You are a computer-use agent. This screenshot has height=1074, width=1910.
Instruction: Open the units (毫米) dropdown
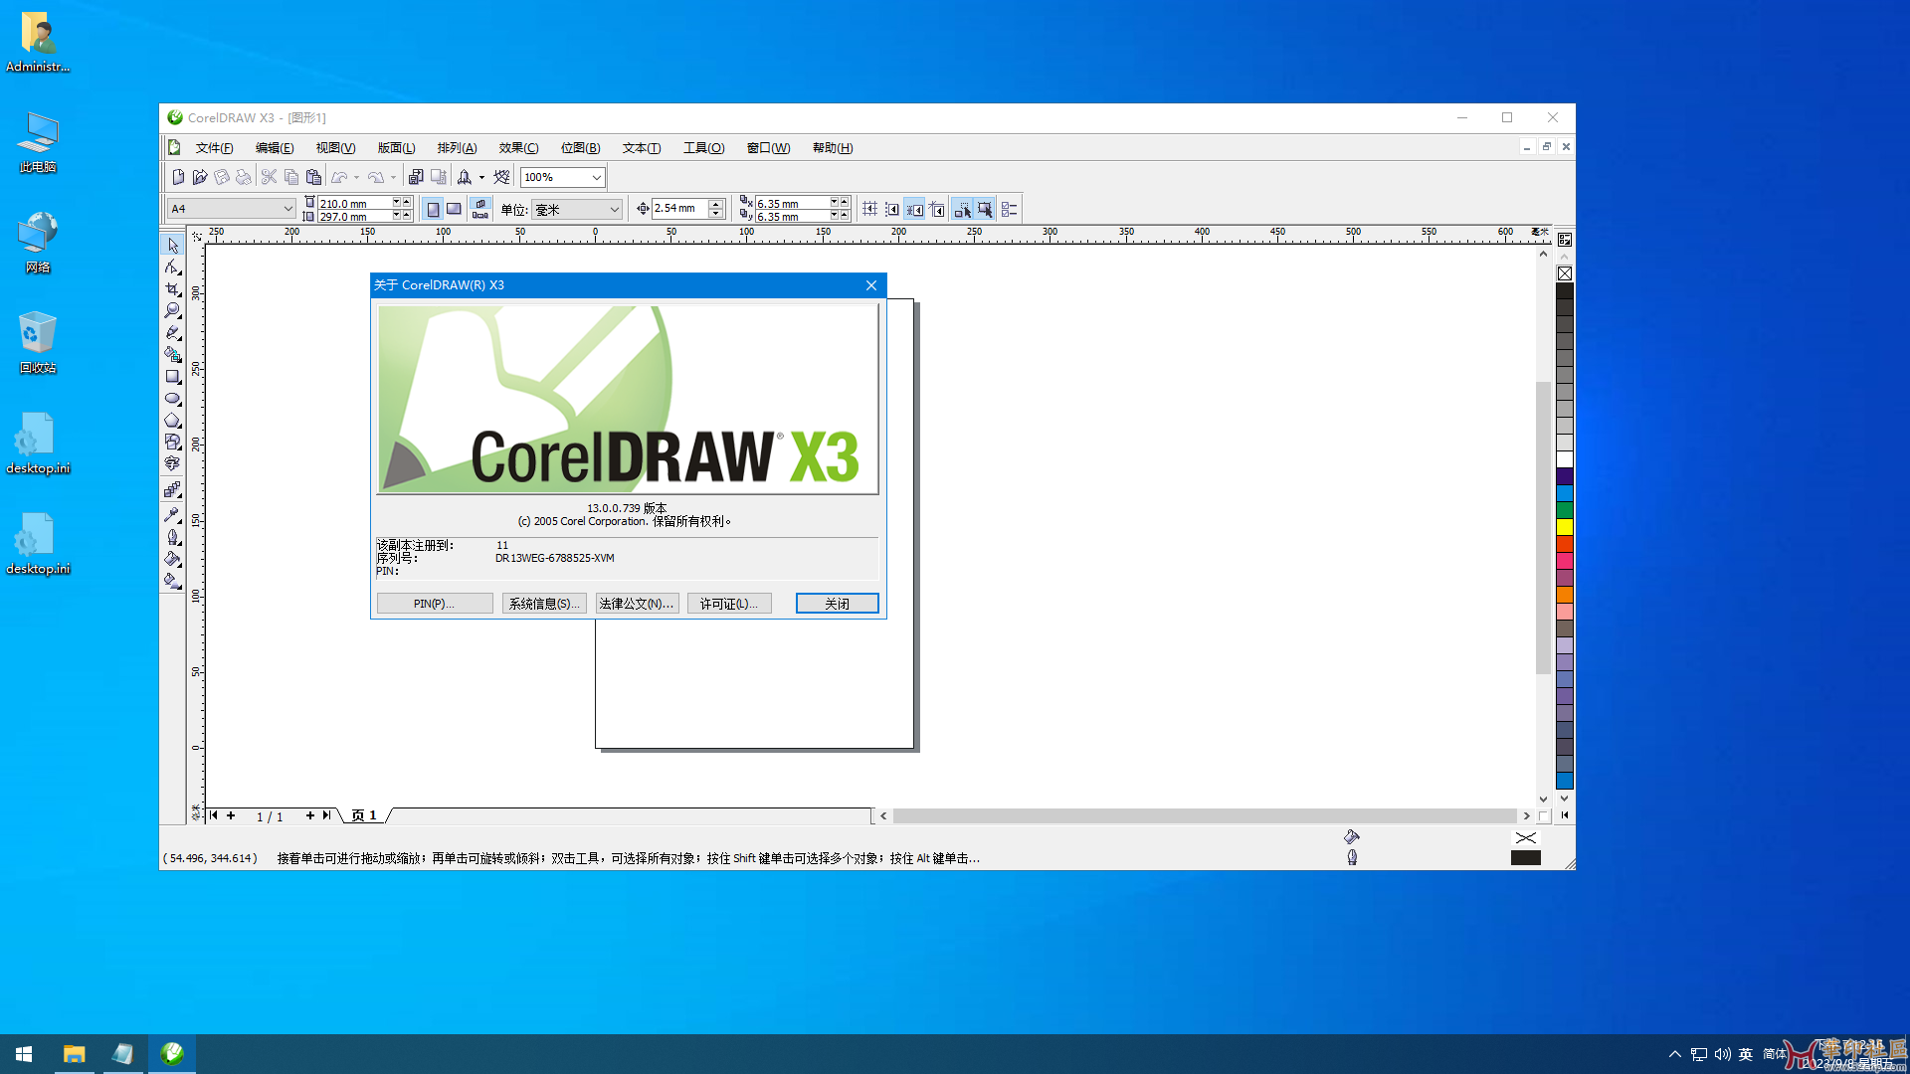[614, 209]
